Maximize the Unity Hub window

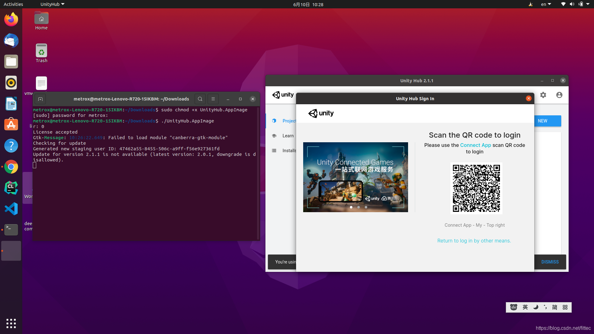tap(553, 80)
